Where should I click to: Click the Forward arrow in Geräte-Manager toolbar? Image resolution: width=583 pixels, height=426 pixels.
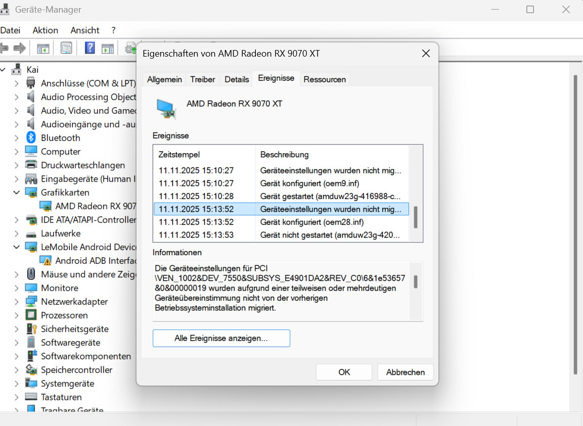[x=19, y=48]
